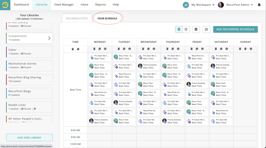Click the Sunday copy icon
This screenshot has width=266, height=148.
(245, 49)
